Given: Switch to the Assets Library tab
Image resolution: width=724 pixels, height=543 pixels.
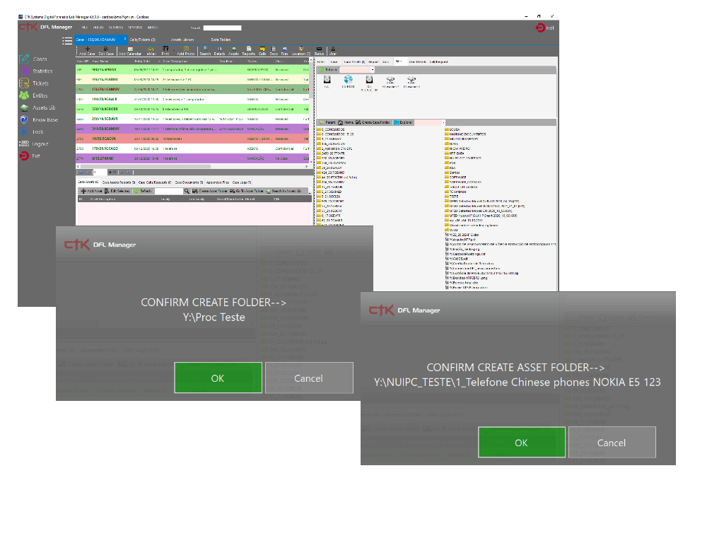Looking at the screenshot, I should click(182, 40).
